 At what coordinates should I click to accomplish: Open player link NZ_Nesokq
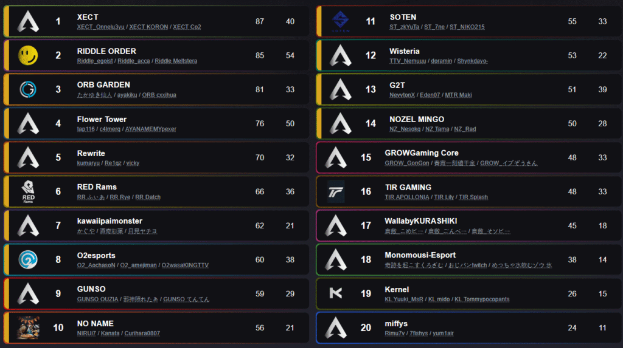[405, 129]
